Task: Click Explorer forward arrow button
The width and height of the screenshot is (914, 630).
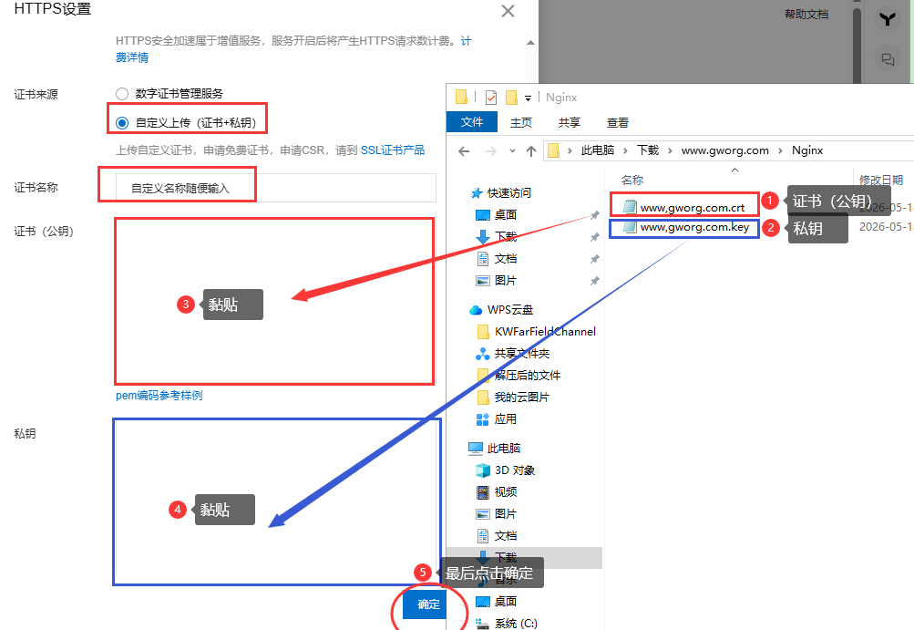Action: (491, 151)
